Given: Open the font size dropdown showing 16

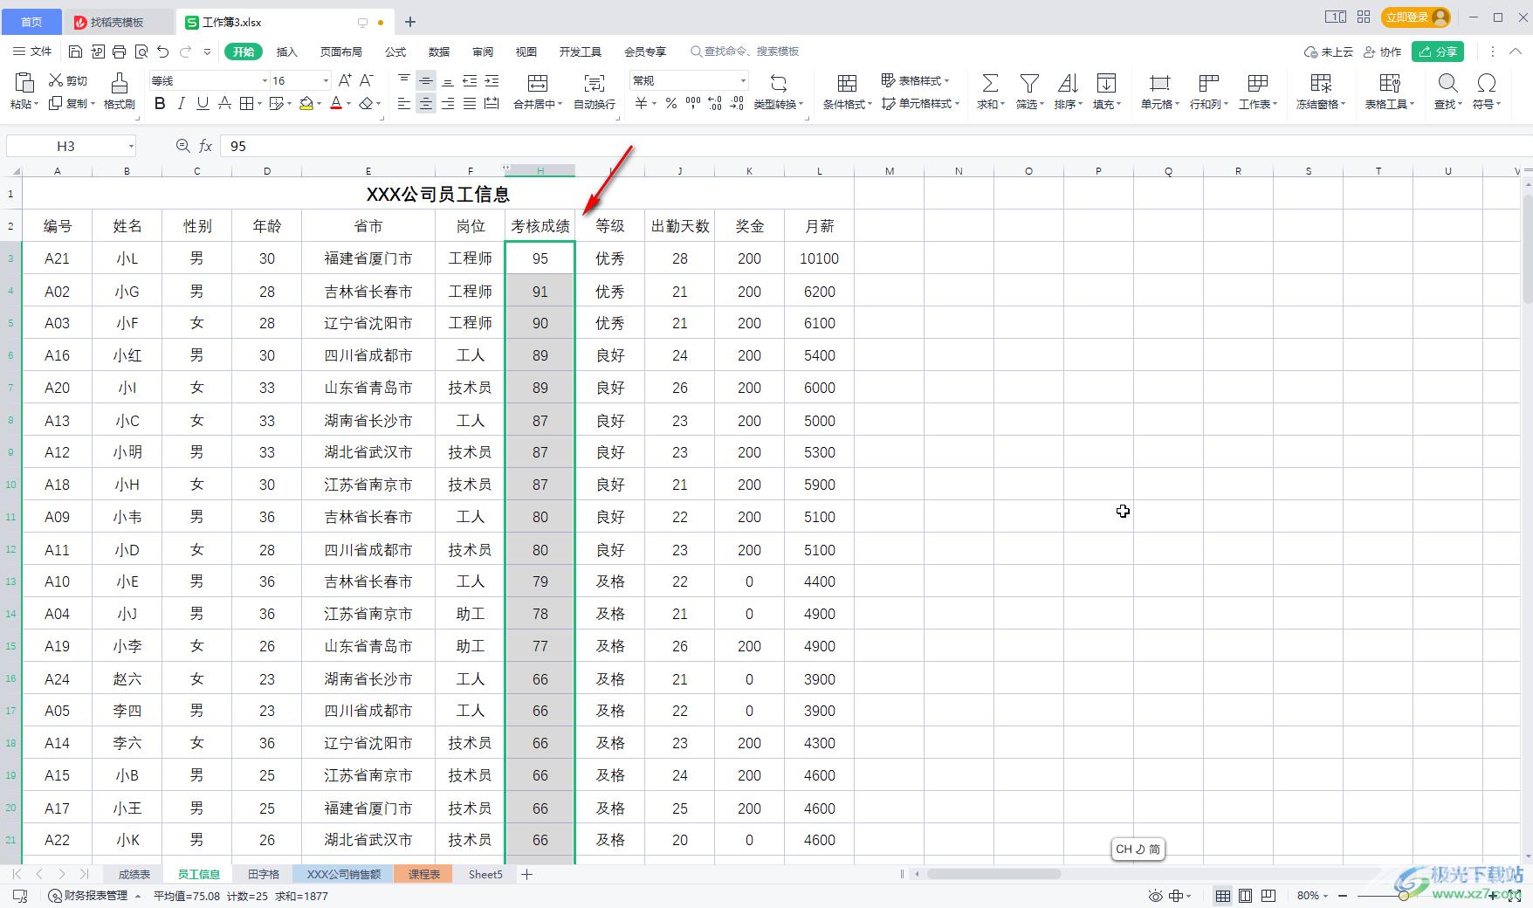Looking at the screenshot, I should (326, 80).
